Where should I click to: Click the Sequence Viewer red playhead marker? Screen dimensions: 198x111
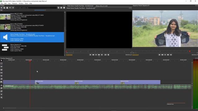click(x=190, y=51)
